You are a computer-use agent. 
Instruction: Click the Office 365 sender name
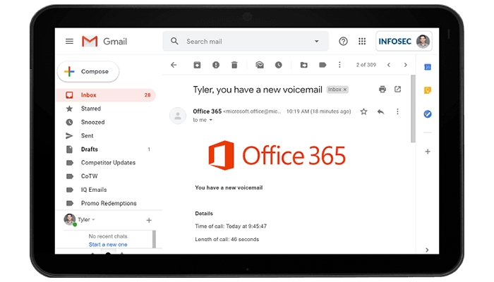coord(207,111)
